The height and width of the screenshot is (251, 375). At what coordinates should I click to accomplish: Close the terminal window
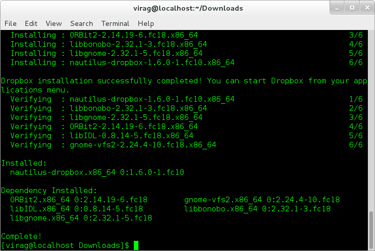point(367,8)
